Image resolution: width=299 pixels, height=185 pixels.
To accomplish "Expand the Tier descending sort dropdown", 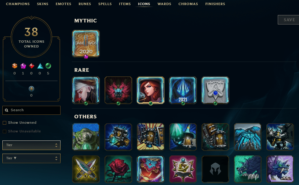I will coord(31,158).
